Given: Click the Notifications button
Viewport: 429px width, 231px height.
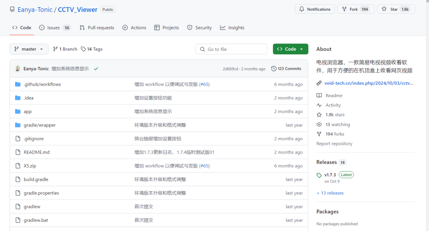Looking at the screenshot, I should point(315,9).
